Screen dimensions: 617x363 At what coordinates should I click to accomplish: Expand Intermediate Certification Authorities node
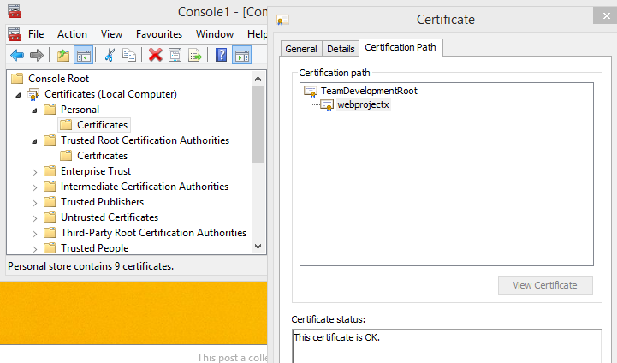coord(34,187)
